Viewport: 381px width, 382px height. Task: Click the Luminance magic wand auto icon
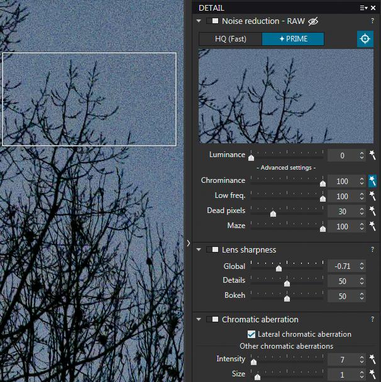[372, 155]
